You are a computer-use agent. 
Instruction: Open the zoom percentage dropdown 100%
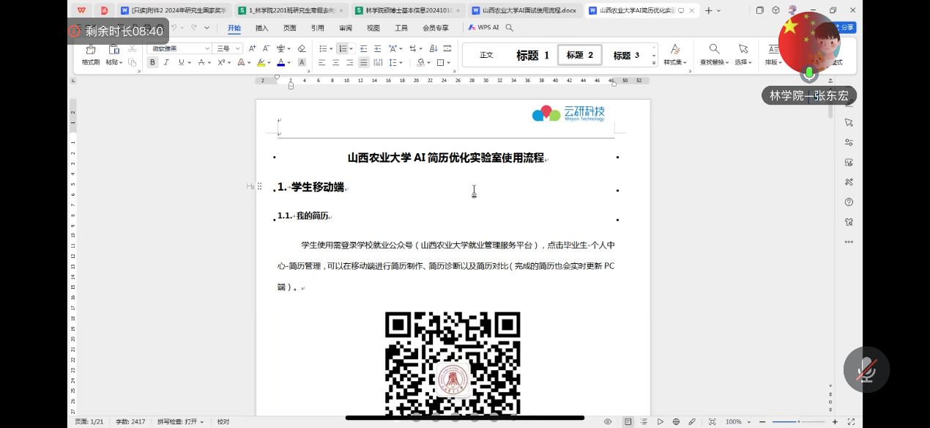pyautogui.click(x=737, y=421)
